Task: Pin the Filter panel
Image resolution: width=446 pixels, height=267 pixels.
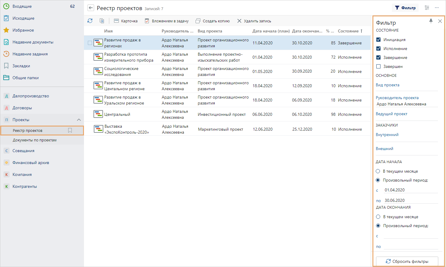Action: [x=431, y=21]
